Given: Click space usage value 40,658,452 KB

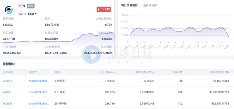Looking at the screenshot, I should pyautogui.click(x=12, y=53).
